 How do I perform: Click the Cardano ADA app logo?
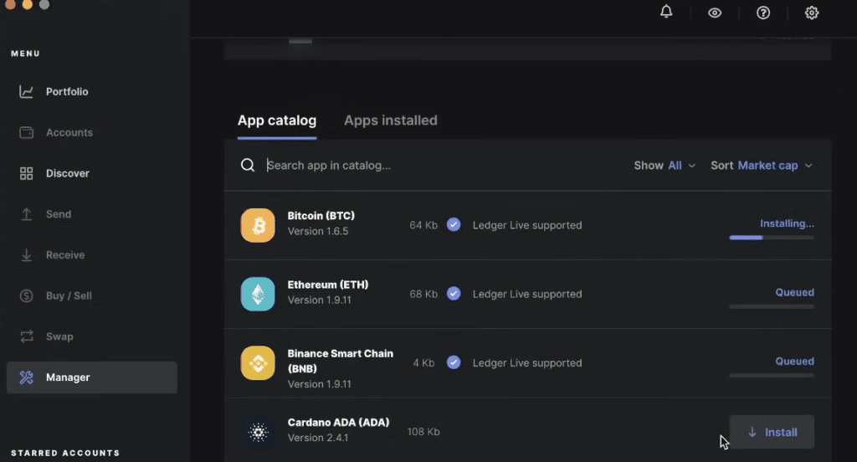(258, 432)
